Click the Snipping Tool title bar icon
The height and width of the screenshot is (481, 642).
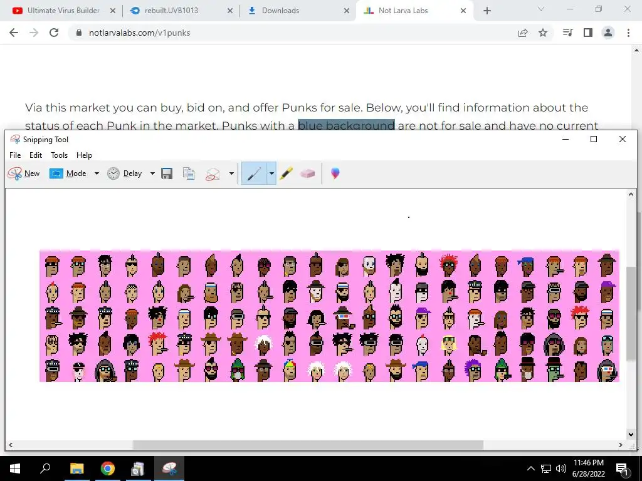click(x=15, y=140)
